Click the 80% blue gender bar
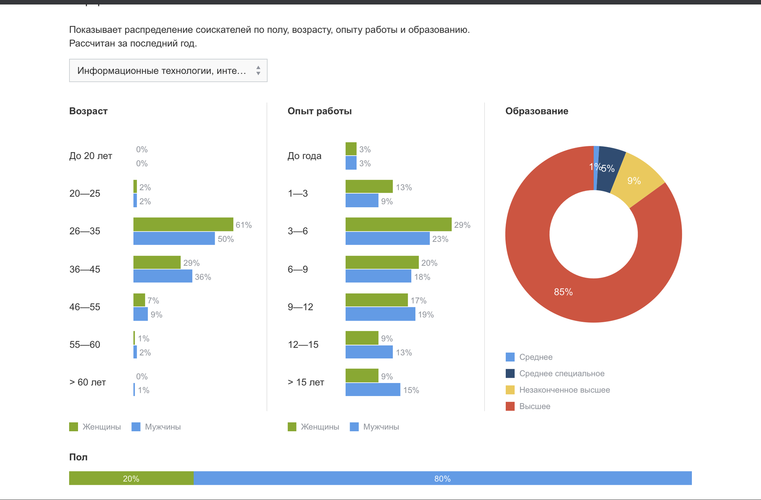This screenshot has height=500, width=761. pyautogui.click(x=442, y=478)
